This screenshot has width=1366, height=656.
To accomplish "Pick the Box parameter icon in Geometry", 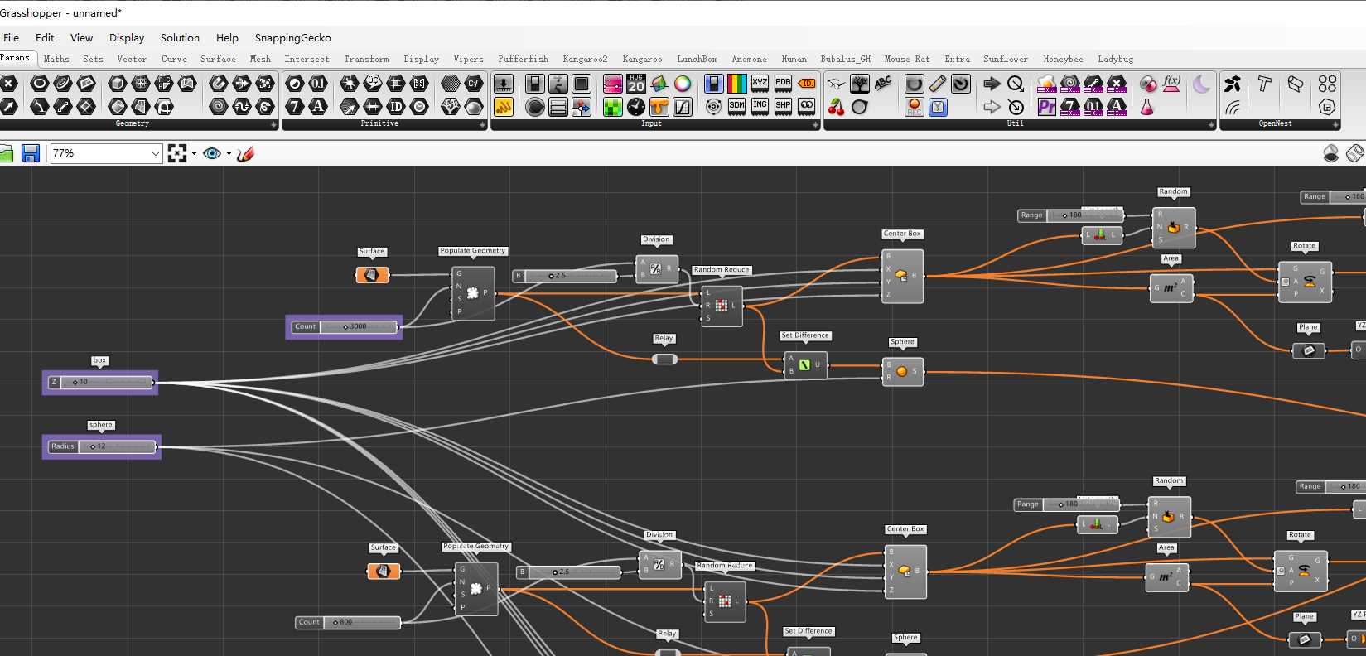I will click(117, 83).
